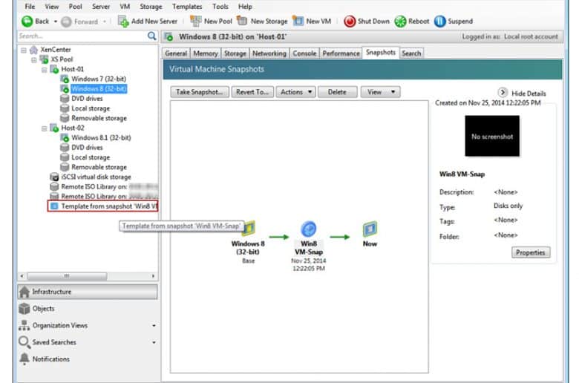Image resolution: width=579 pixels, height=383 pixels.
Task: Select Windows 8 (32-bit) in the tree
Action: pyautogui.click(x=99, y=88)
